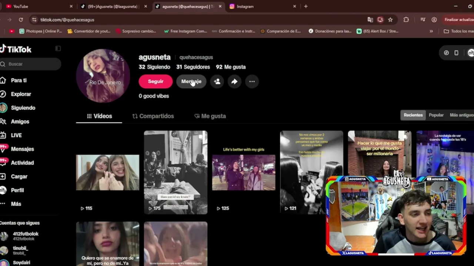Open your account avatar menu at top right
The width and height of the screenshot is (474, 266).
pyautogui.click(x=471, y=53)
